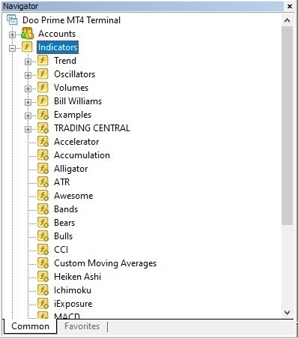Click the Alligator indicator icon
Screen dimensions: 298x339
click(x=43, y=169)
